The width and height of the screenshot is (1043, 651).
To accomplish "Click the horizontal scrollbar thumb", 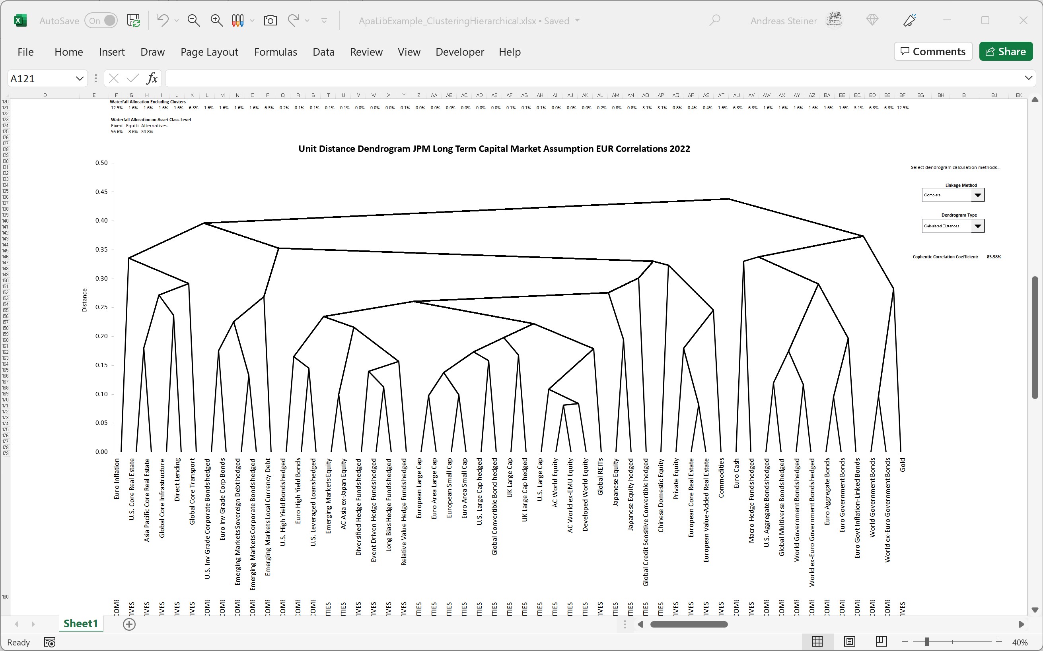I will click(689, 624).
